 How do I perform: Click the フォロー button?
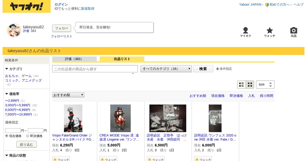(62, 28)
